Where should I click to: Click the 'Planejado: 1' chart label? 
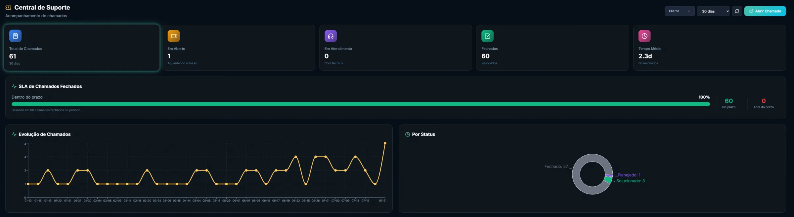(629, 175)
